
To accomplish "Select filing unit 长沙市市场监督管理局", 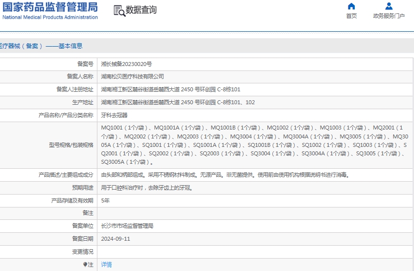I will (127, 226).
